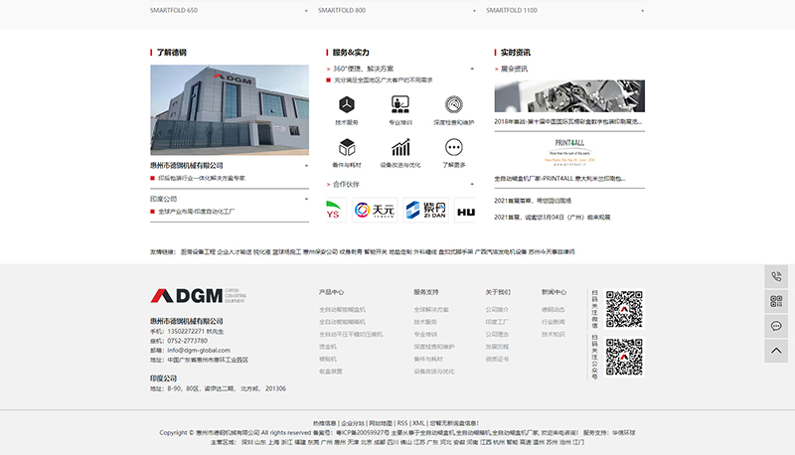Viewport: 795px width, 455px height.
Task: Open the footer 设备改造与优化 text link
Action: coord(434,372)
